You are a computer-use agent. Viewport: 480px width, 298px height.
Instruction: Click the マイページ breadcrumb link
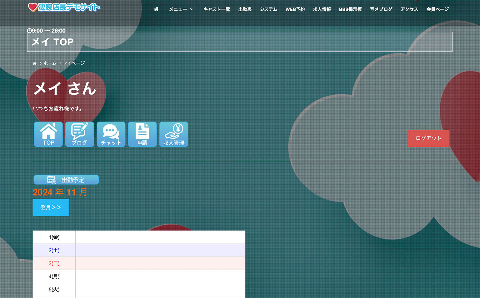tap(74, 63)
